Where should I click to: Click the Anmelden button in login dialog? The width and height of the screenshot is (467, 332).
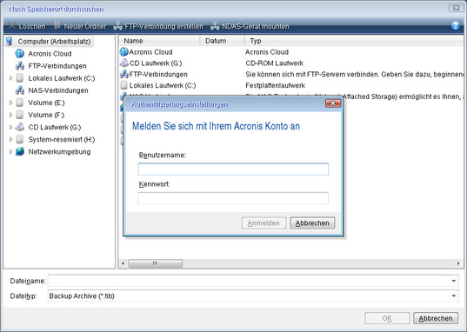(264, 223)
